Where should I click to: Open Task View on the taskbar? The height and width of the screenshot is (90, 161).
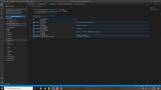click(x=35, y=88)
